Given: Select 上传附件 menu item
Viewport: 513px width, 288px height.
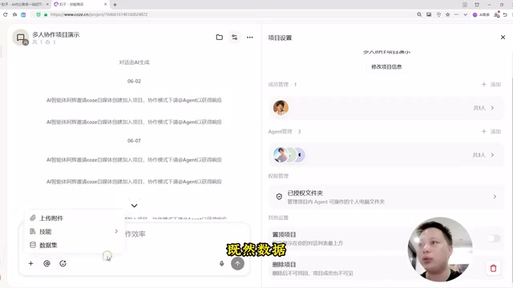Looking at the screenshot, I should (x=75, y=218).
